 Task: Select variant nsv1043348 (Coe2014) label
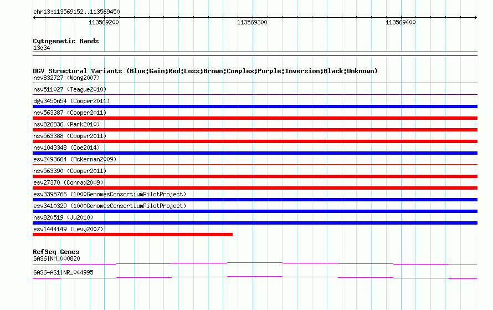tap(66, 148)
